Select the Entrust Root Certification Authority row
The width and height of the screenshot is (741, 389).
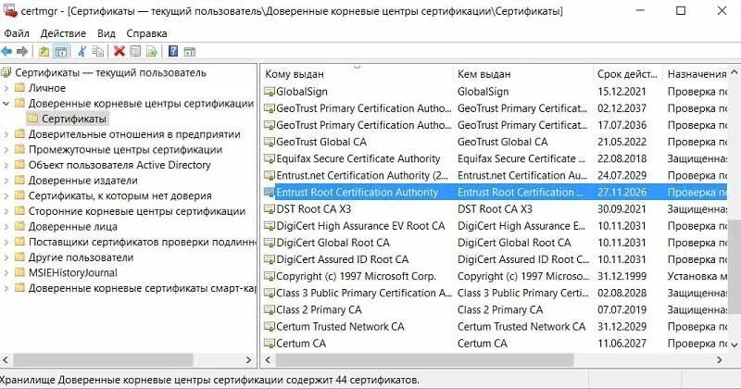[x=495, y=193]
